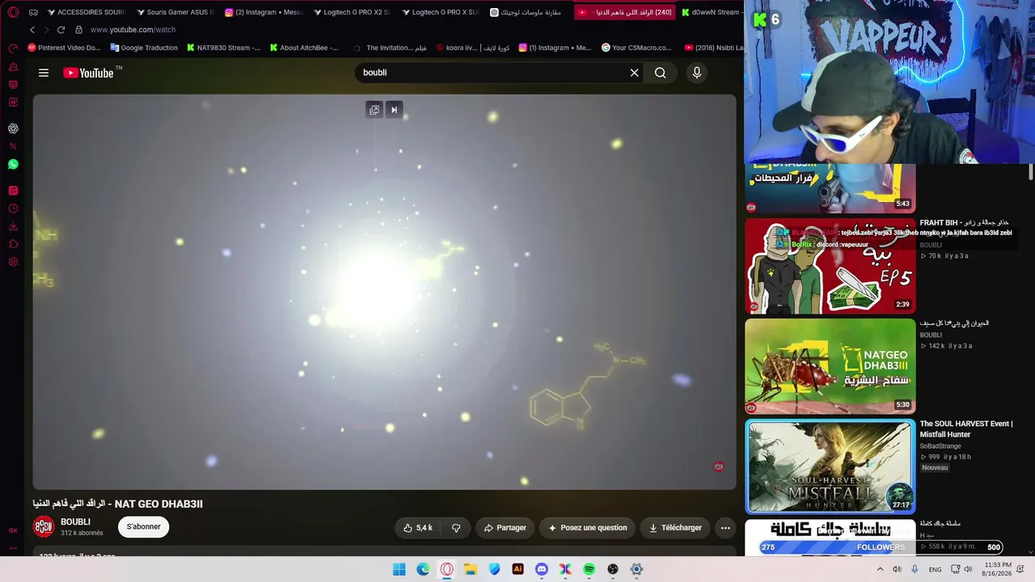View site info via the padlock icon
Viewport: 1035px width, 582px height.
(78, 30)
